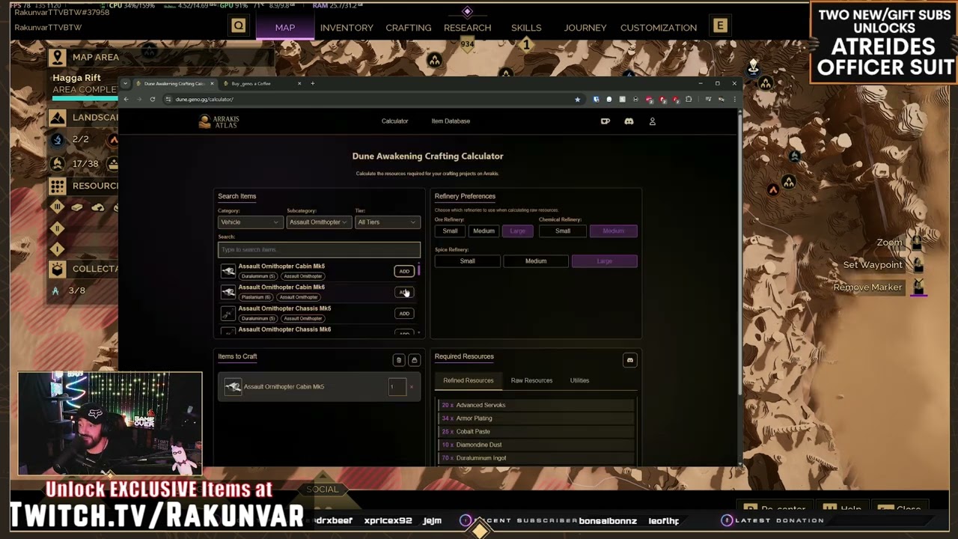Open the Discord icon in site header
The width and height of the screenshot is (958, 539).
pos(629,121)
